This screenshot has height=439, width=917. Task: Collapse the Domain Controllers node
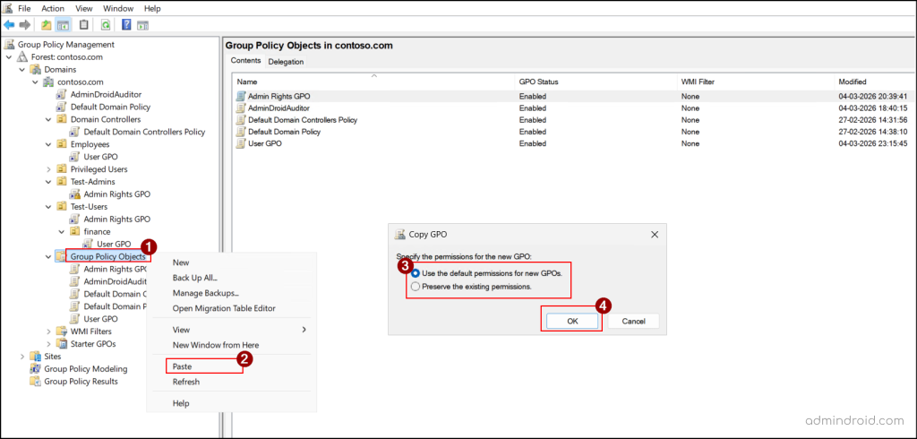click(x=48, y=119)
